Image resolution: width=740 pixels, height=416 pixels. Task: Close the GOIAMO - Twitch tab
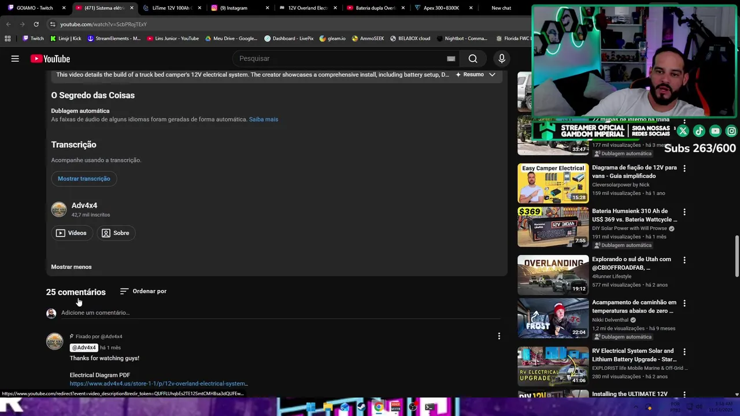(x=64, y=8)
